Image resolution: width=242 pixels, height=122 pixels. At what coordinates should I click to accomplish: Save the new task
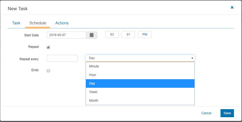[x=227, y=113]
